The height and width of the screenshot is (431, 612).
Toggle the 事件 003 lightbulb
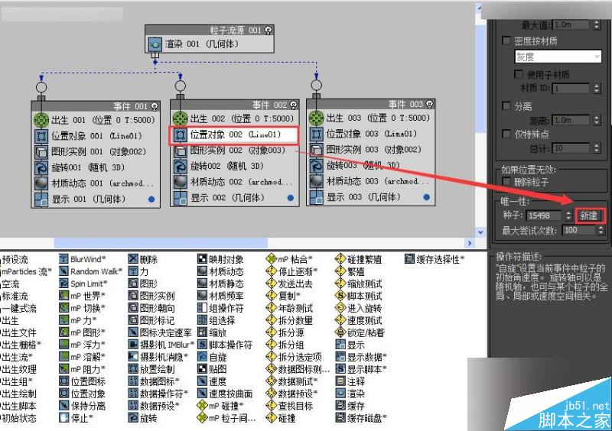tap(430, 104)
